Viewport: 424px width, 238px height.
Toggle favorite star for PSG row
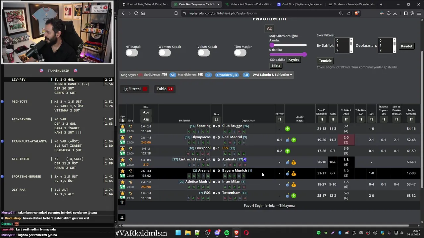tap(123, 193)
